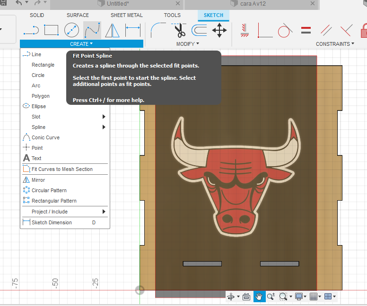367x306 pixels.
Task: Switch to the Untitled* document tab
Action: pyautogui.click(x=116, y=4)
